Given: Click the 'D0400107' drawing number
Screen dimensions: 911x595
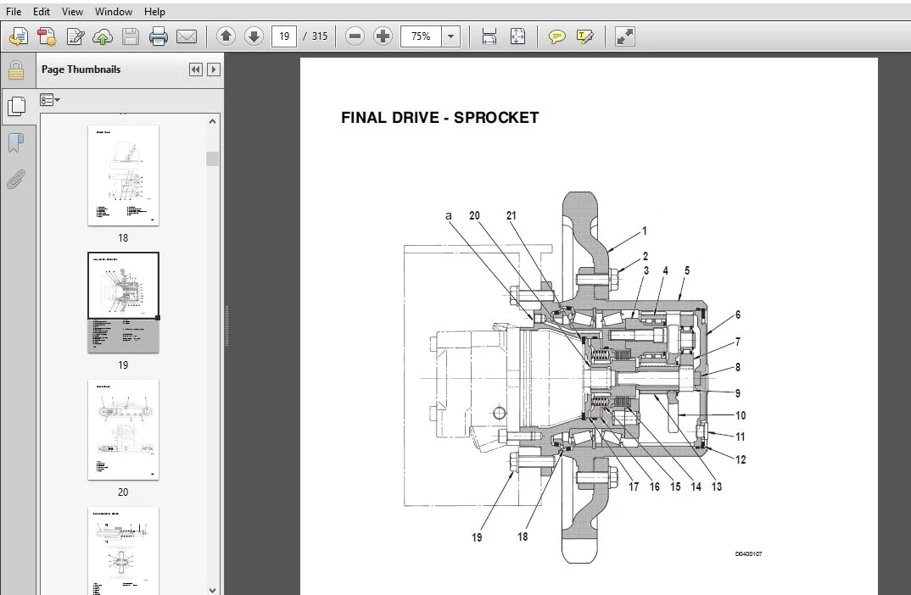Looking at the screenshot, I should (x=749, y=553).
